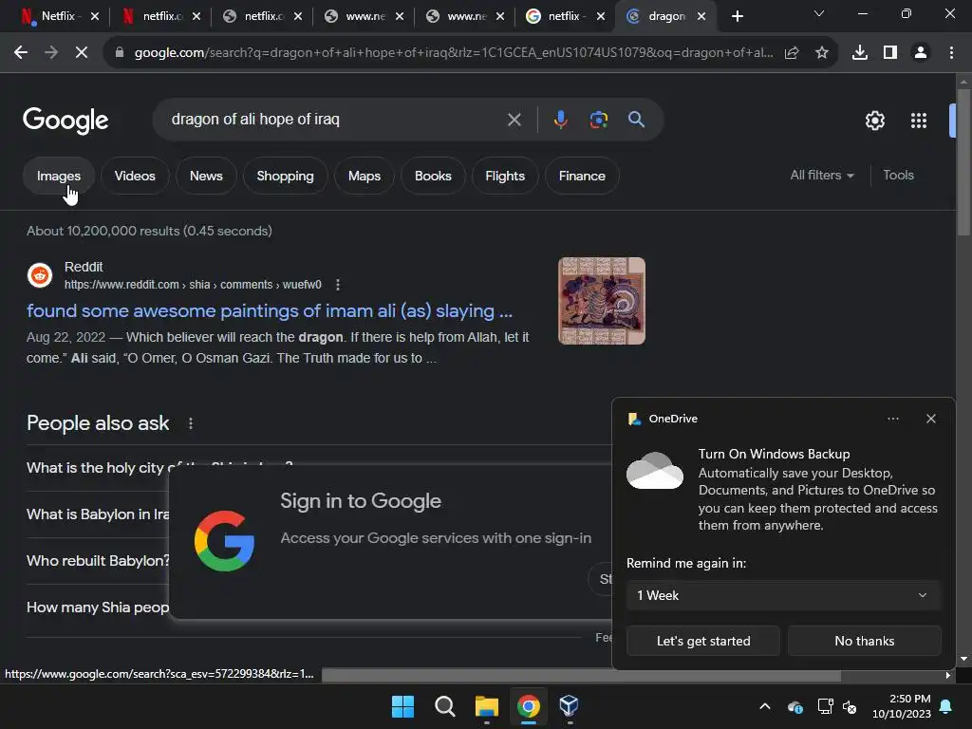Dismiss the OneDrive notification
This screenshot has height=729, width=972.
click(931, 419)
